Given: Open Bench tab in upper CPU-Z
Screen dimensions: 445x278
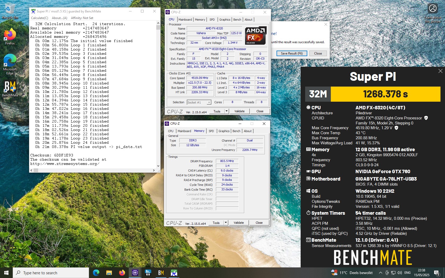Looking at the screenshot, I should click(x=237, y=20).
